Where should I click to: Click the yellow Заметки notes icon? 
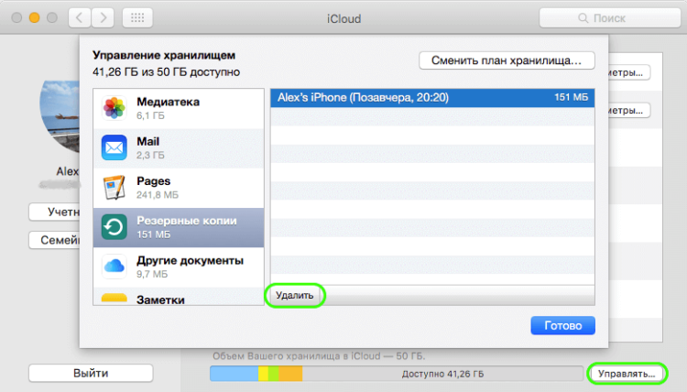[x=114, y=299]
